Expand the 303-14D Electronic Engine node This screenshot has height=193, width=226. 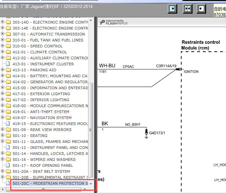coord(2,22)
